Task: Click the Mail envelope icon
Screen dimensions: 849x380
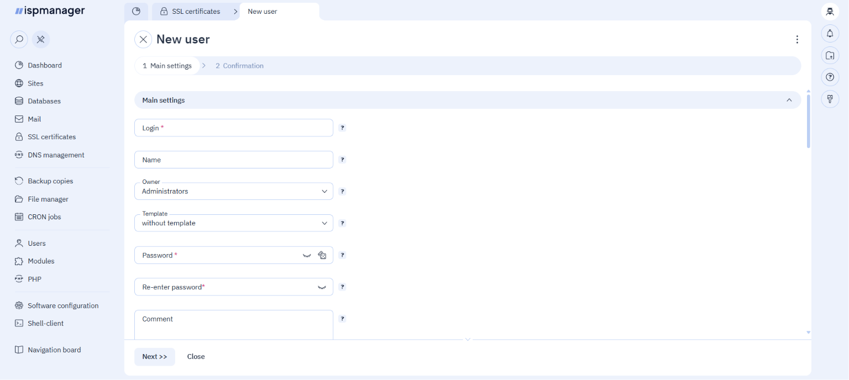Action: click(19, 119)
